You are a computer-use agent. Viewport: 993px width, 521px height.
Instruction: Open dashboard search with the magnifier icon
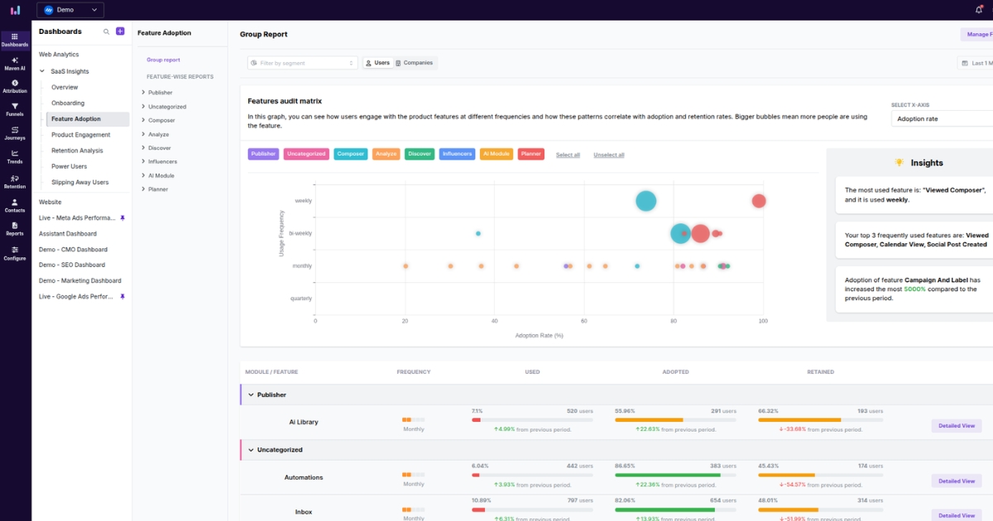pyautogui.click(x=106, y=31)
